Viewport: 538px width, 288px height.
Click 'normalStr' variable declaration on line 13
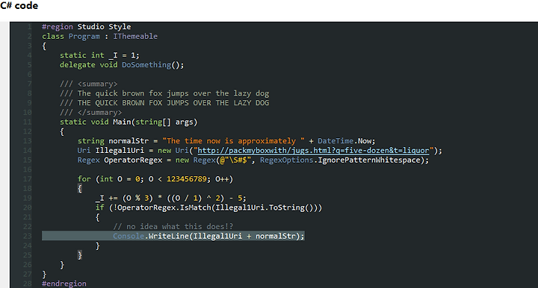click(x=129, y=141)
